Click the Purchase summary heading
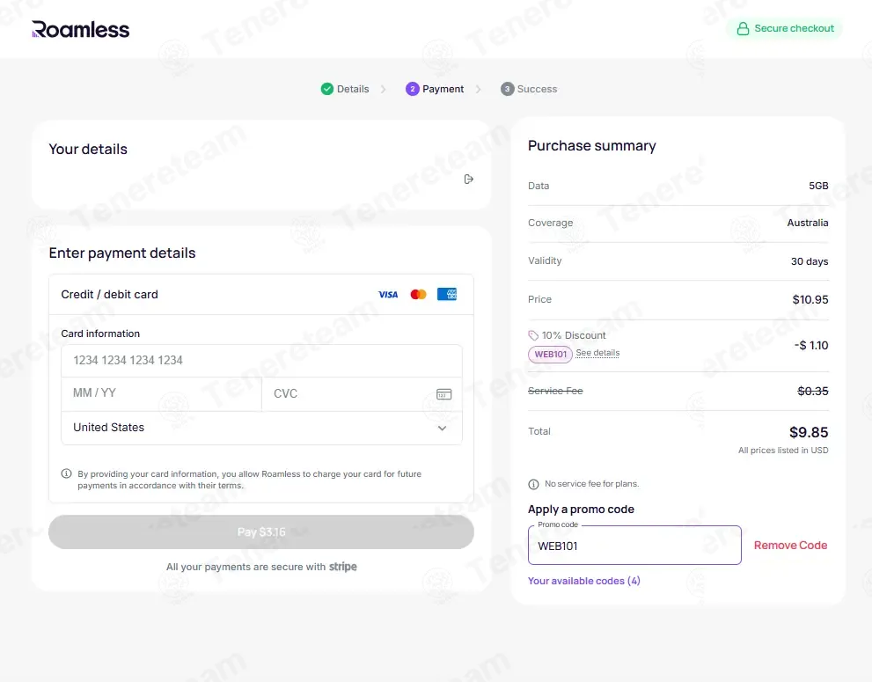 (x=591, y=146)
